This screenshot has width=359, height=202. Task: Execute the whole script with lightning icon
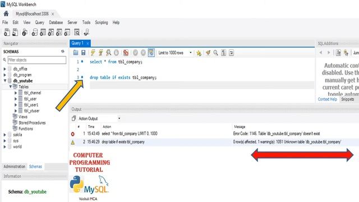93,53
